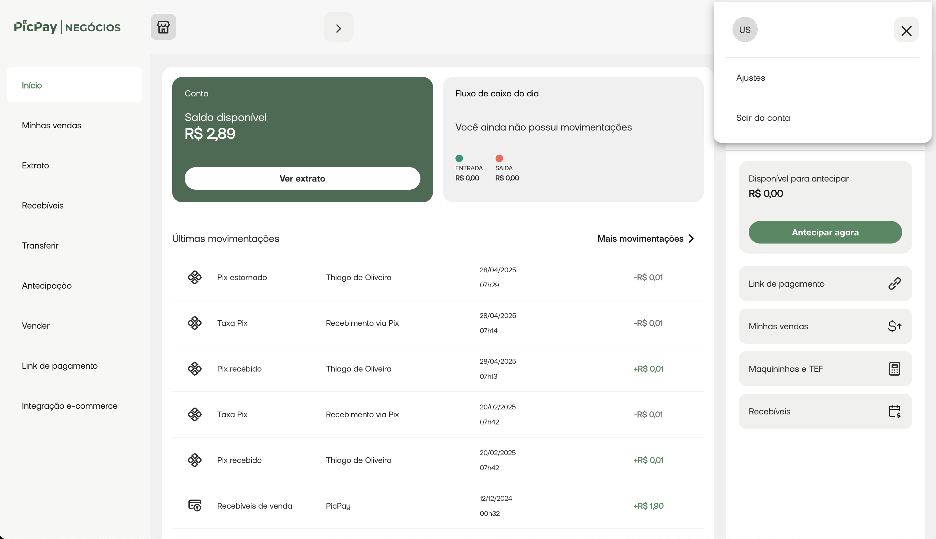The image size is (936, 539).
Task: Open Transferir from left navigation
Action: click(x=40, y=245)
